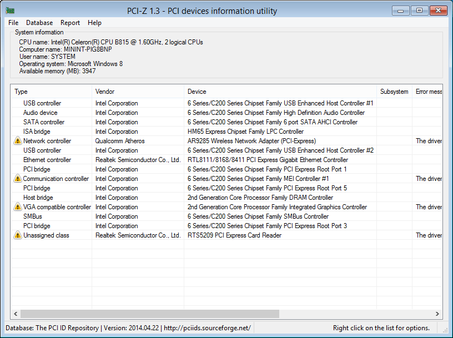This screenshot has height=338, width=453.
Task: Click Integrated Graphics Controller device cell
Action: coord(277,207)
